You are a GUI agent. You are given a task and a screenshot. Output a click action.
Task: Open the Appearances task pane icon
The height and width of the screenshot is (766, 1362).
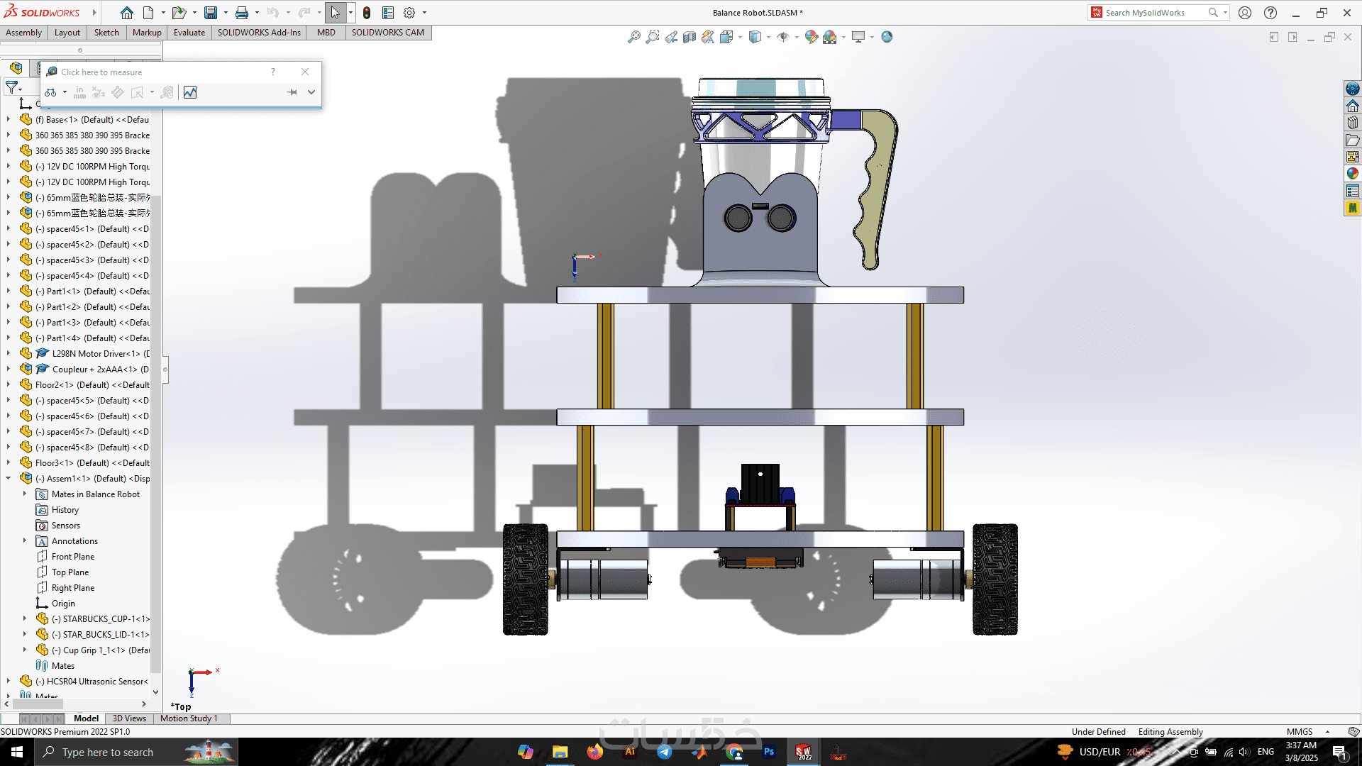pyautogui.click(x=1353, y=174)
